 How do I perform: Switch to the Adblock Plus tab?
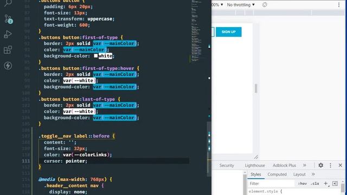coord(284,165)
